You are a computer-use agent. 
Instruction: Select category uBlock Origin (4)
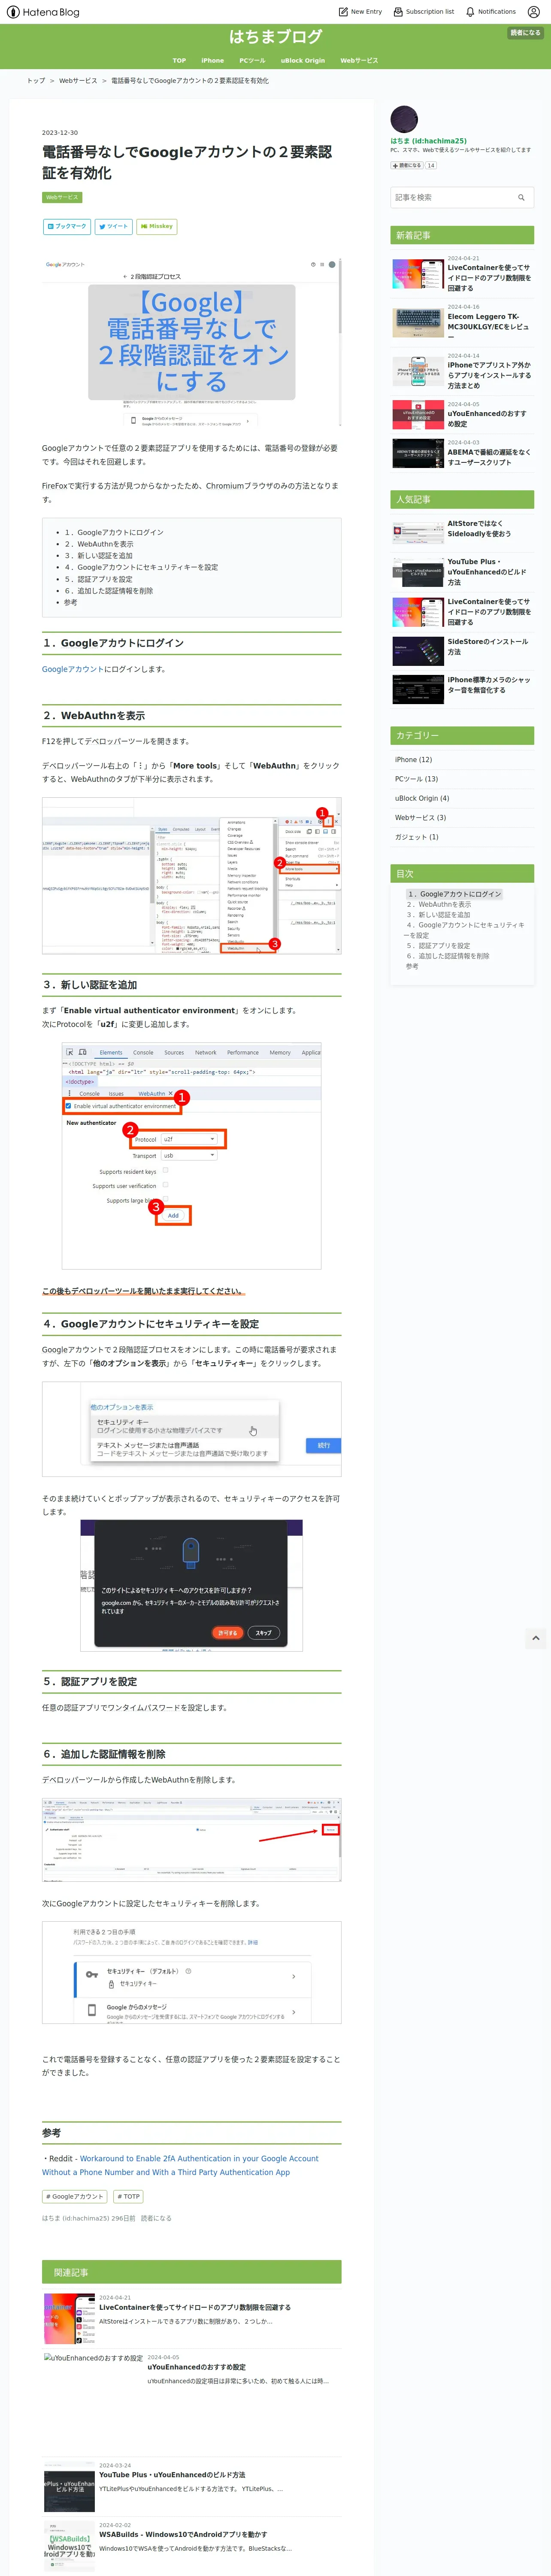422,798
